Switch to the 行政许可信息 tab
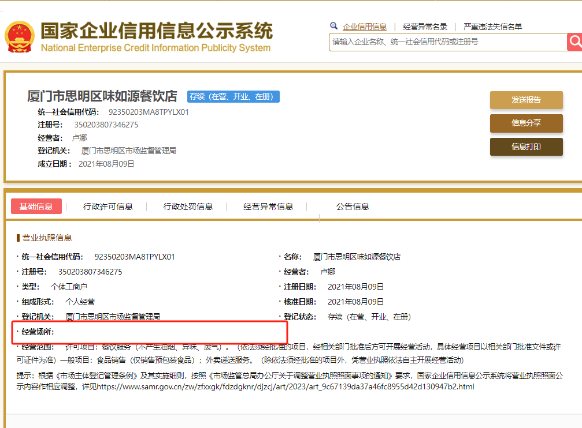Image resolution: width=582 pixels, height=428 pixels. [107, 207]
